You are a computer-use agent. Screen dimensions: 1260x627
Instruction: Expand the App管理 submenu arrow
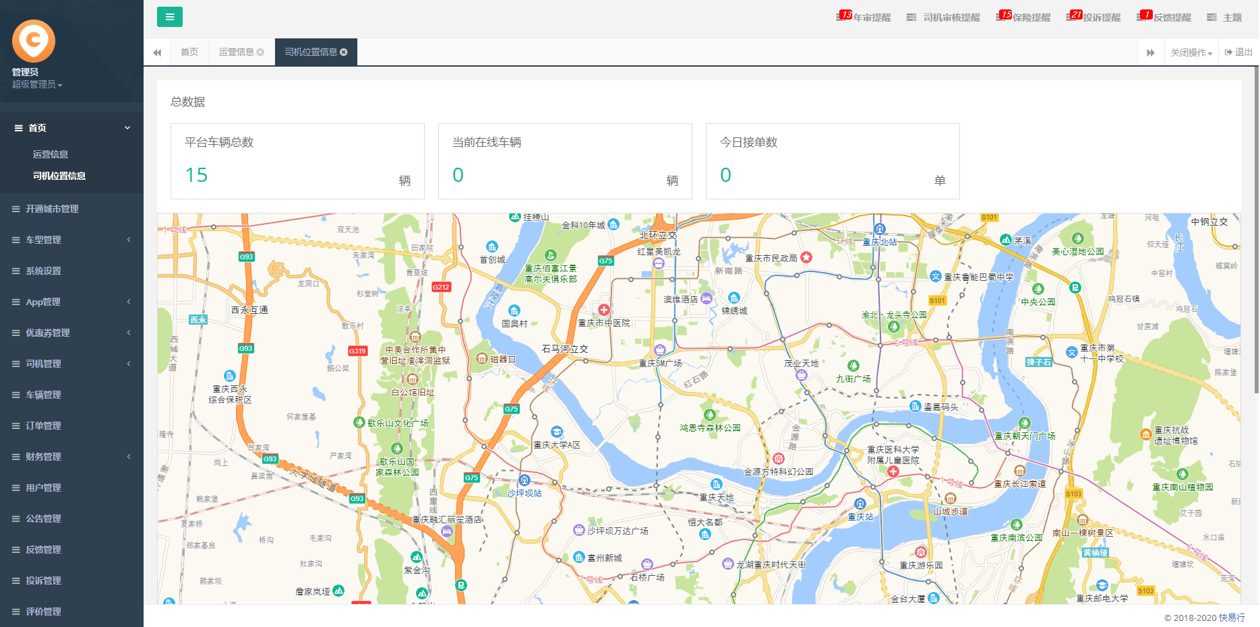[128, 302]
